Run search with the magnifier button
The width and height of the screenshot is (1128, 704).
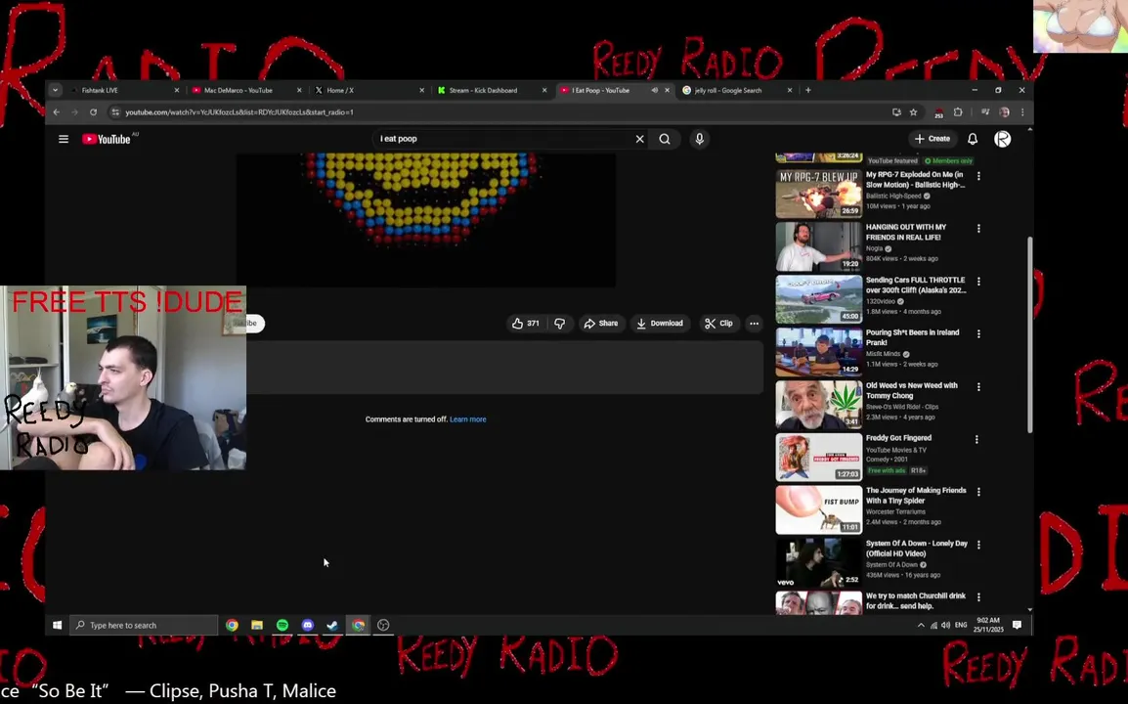665,139
